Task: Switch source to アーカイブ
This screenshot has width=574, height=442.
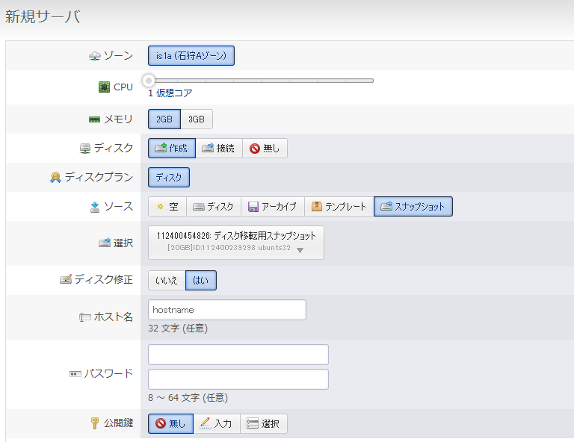Action: pyautogui.click(x=272, y=207)
